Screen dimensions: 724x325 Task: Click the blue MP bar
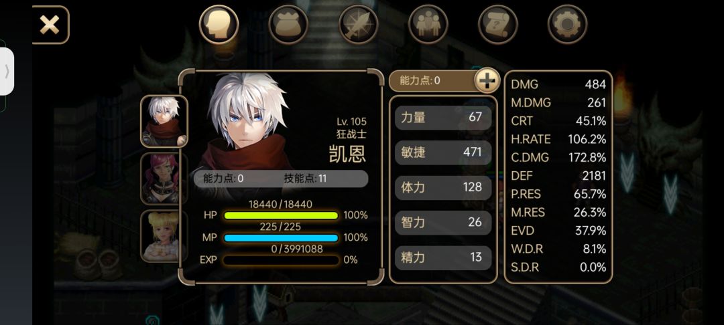tap(281, 237)
